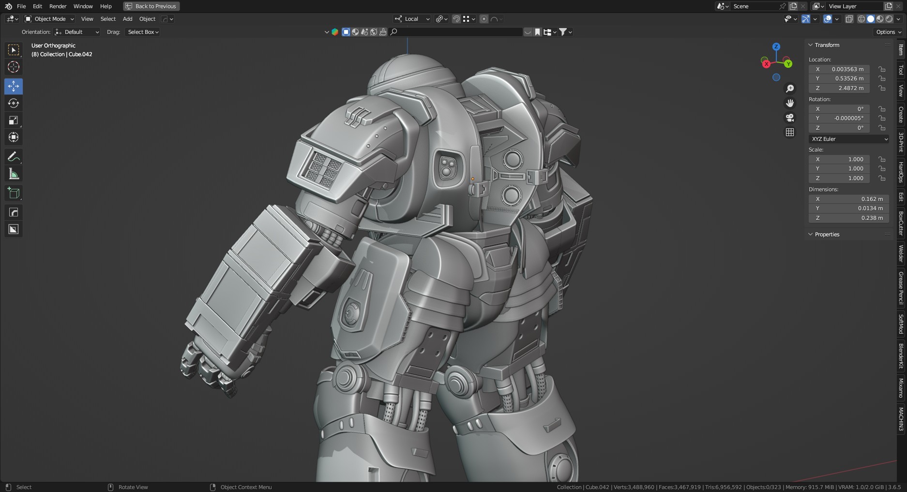Select the Select Box tool

14,50
